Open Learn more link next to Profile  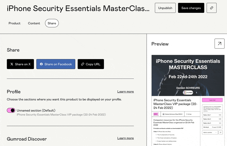click(125, 92)
